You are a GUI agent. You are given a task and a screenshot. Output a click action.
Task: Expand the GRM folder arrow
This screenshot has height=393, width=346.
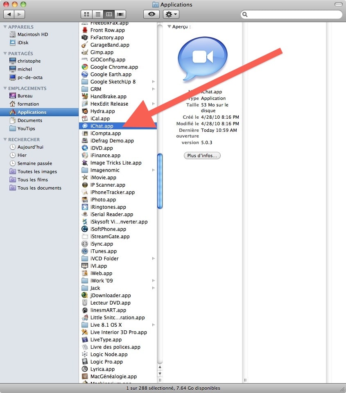click(154, 89)
